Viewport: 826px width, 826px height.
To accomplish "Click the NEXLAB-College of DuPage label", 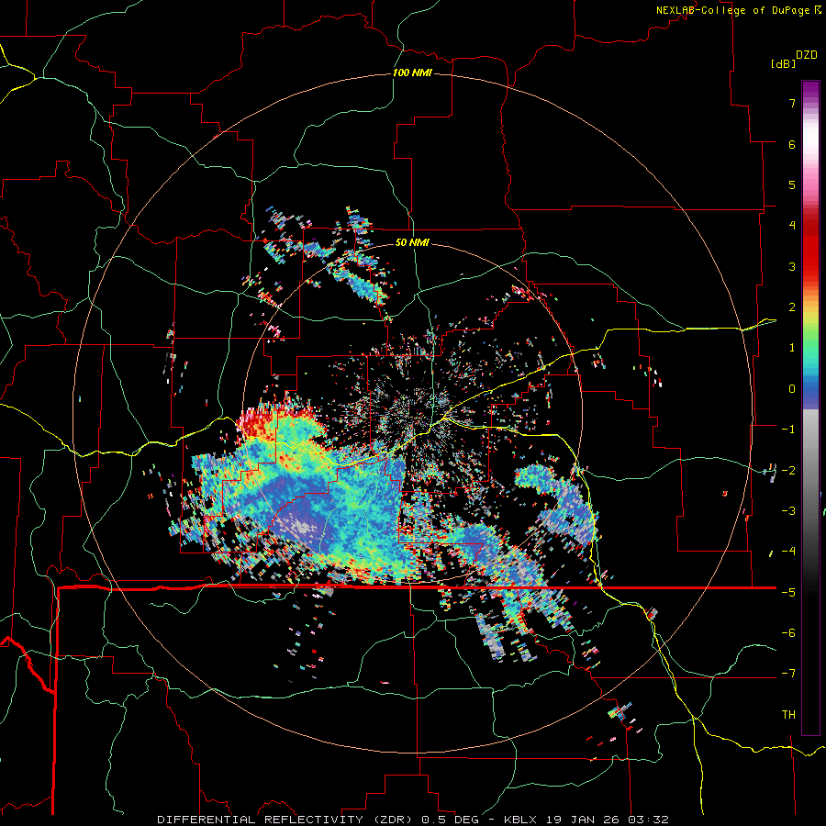I will point(738,10).
